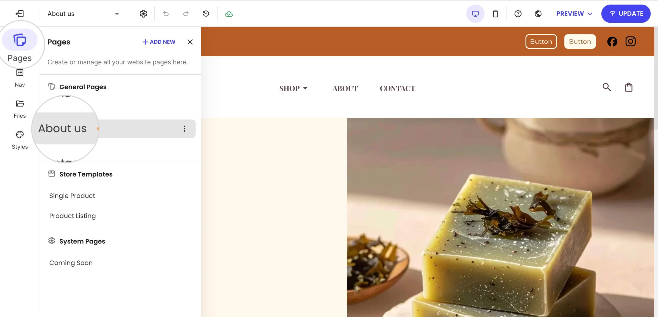Click the Facebook icon in header
Viewport: 658px width, 317px height.
pos(612,42)
